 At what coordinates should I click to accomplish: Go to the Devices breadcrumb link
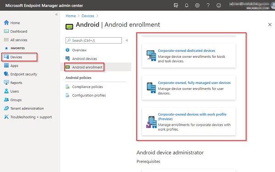click(x=88, y=16)
